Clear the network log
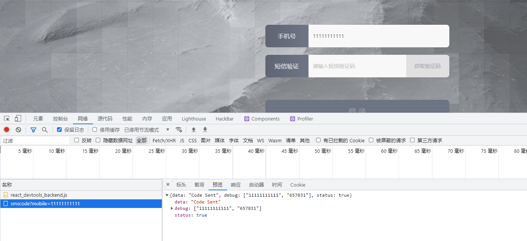Image resolution: width=527 pixels, height=241 pixels. click(18, 130)
